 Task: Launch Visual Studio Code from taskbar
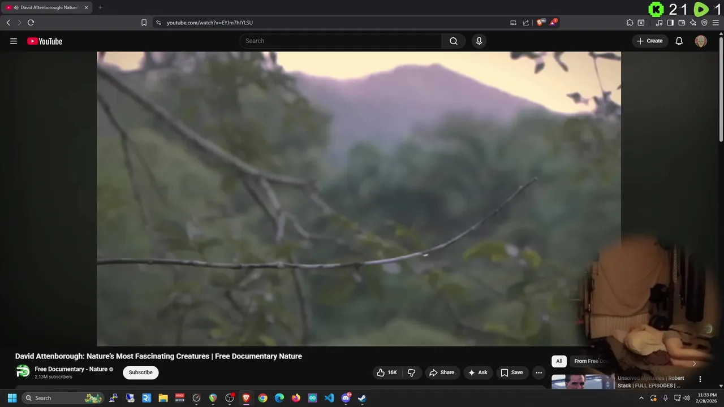pyautogui.click(x=329, y=398)
